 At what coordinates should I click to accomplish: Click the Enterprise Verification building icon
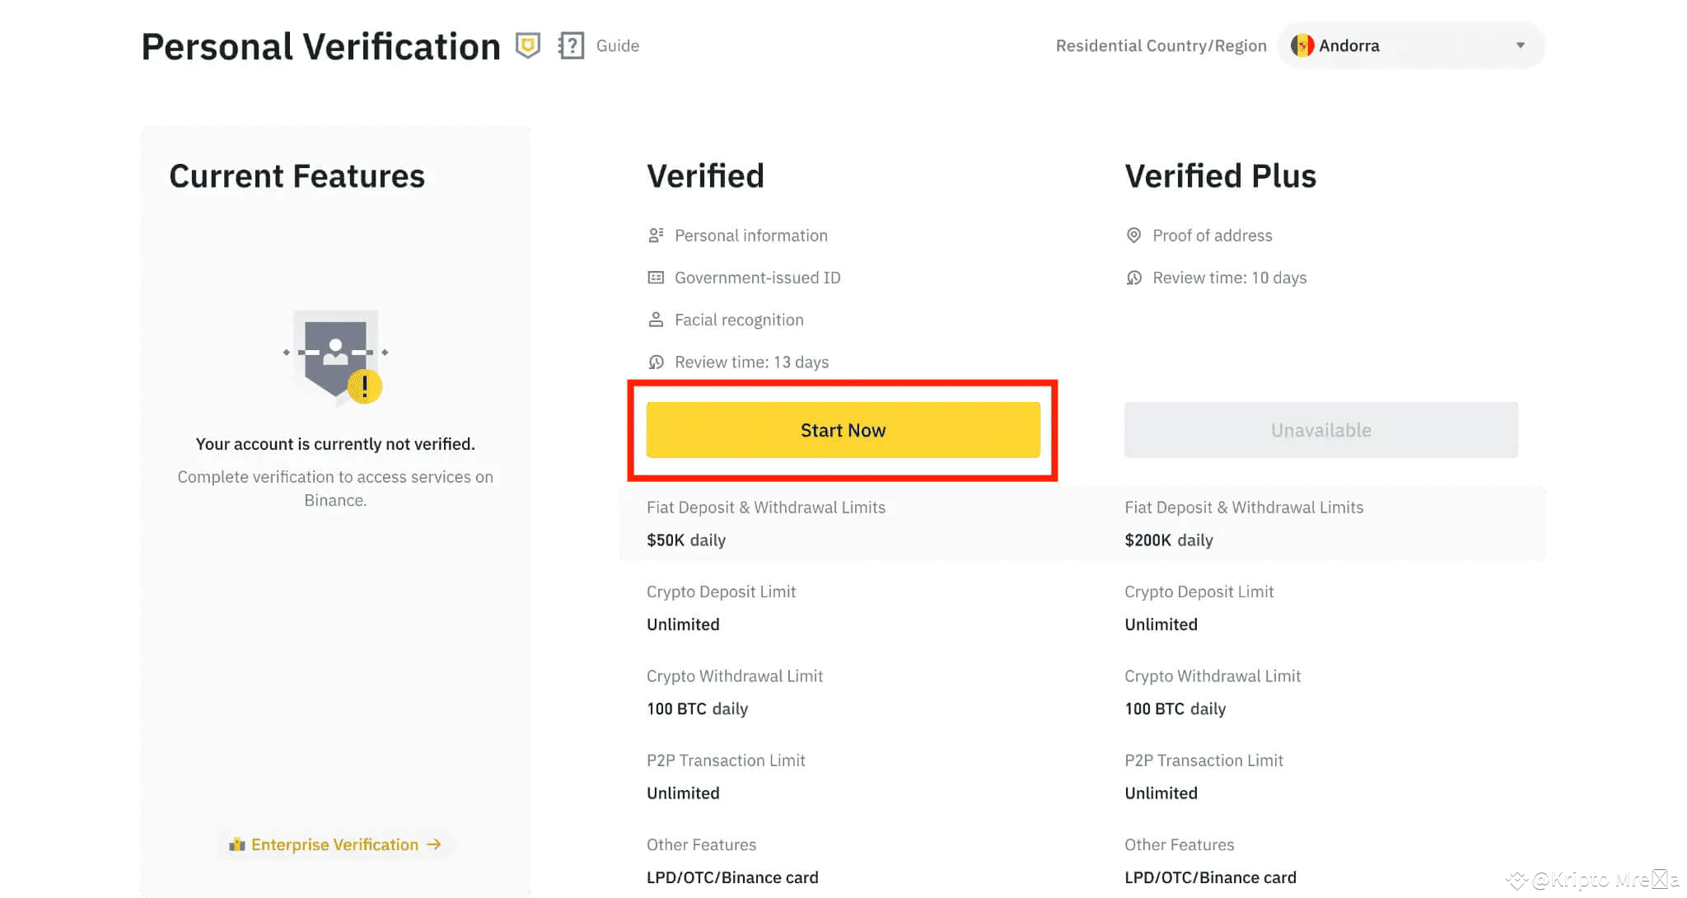237,844
